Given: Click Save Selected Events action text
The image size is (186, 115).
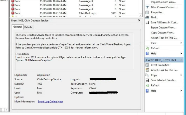Looking at the screenshot, I should click(x=163, y=80).
